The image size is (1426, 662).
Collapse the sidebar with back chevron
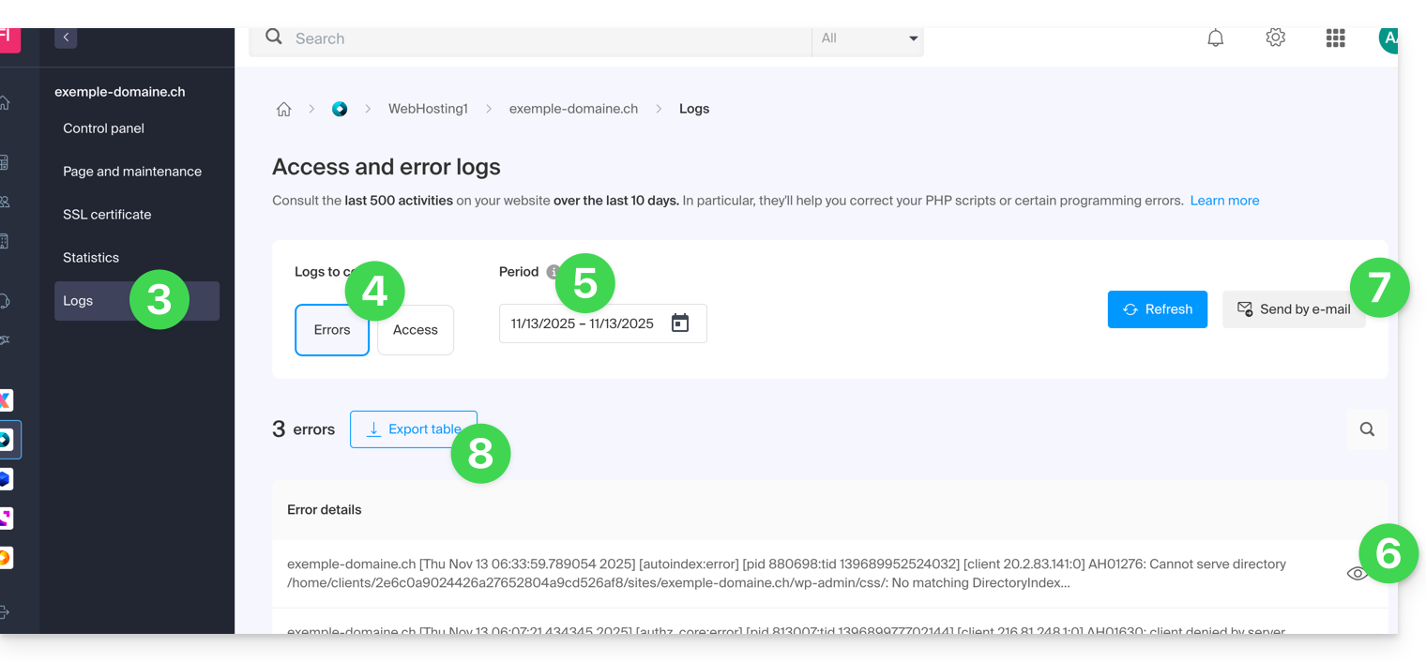tap(66, 38)
